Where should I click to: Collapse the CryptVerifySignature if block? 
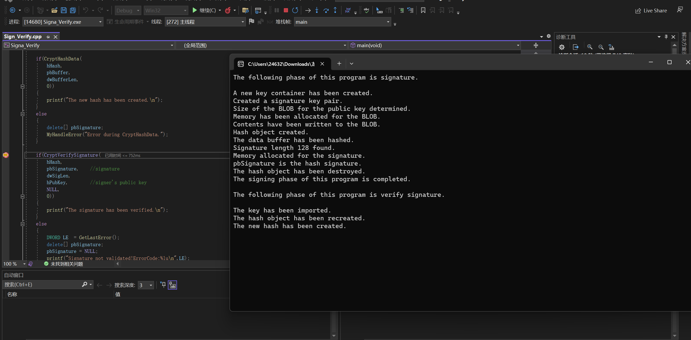[23, 197]
